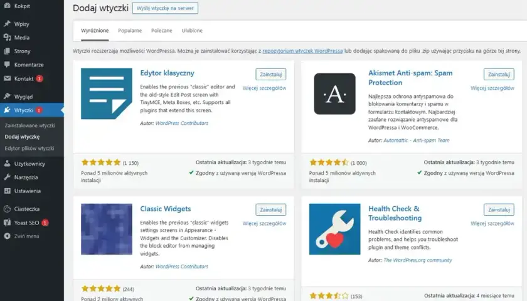Open Więcej szczegółów for Health Check

click(492, 223)
